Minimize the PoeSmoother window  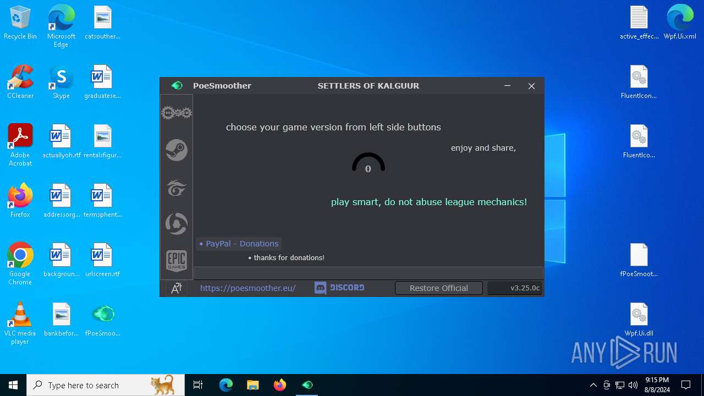point(507,86)
